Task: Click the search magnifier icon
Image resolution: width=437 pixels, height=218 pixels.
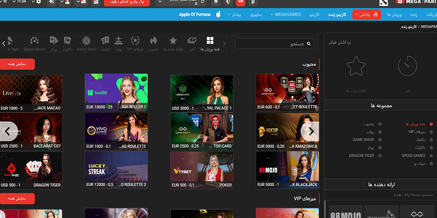Action: [309, 44]
